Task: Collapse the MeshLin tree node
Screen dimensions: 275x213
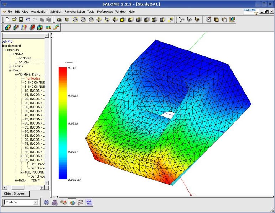Action: click(4, 50)
